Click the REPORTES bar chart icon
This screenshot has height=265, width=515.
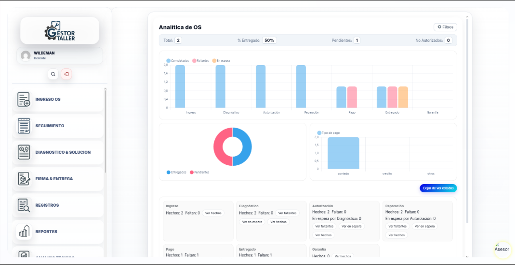[24, 231]
